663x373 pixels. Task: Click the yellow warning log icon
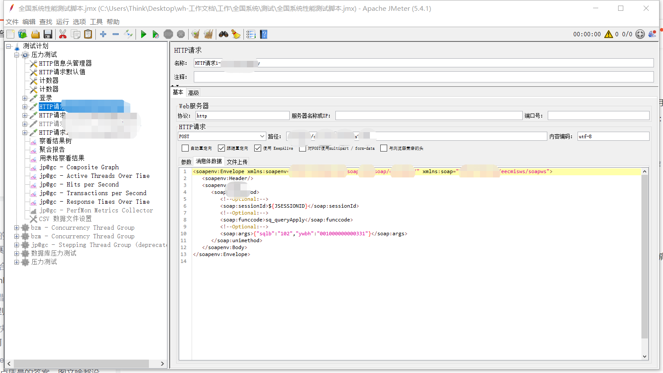(609, 34)
